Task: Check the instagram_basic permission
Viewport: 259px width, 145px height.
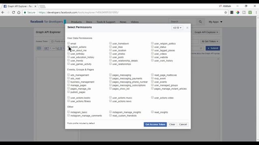Action: tap(68, 112)
